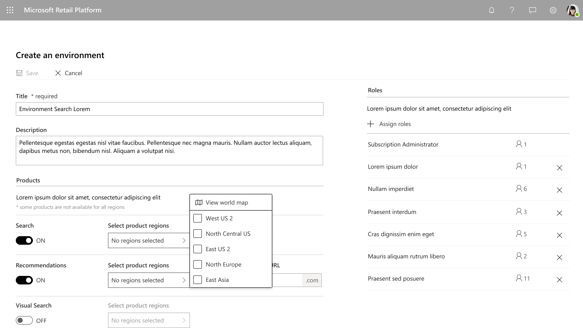This screenshot has width=583, height=328.
Task: Open Recommendations product regions dropdown
Action: coord(149,280)
